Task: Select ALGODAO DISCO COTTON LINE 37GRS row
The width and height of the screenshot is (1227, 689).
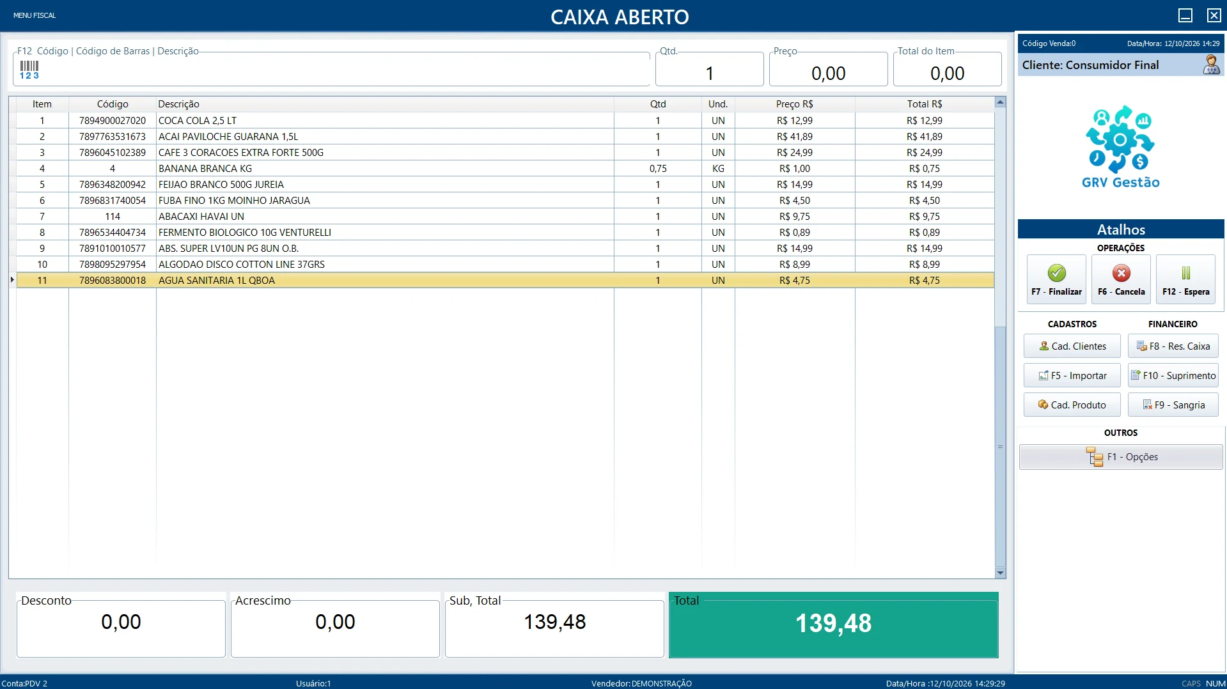Action: 505,264
